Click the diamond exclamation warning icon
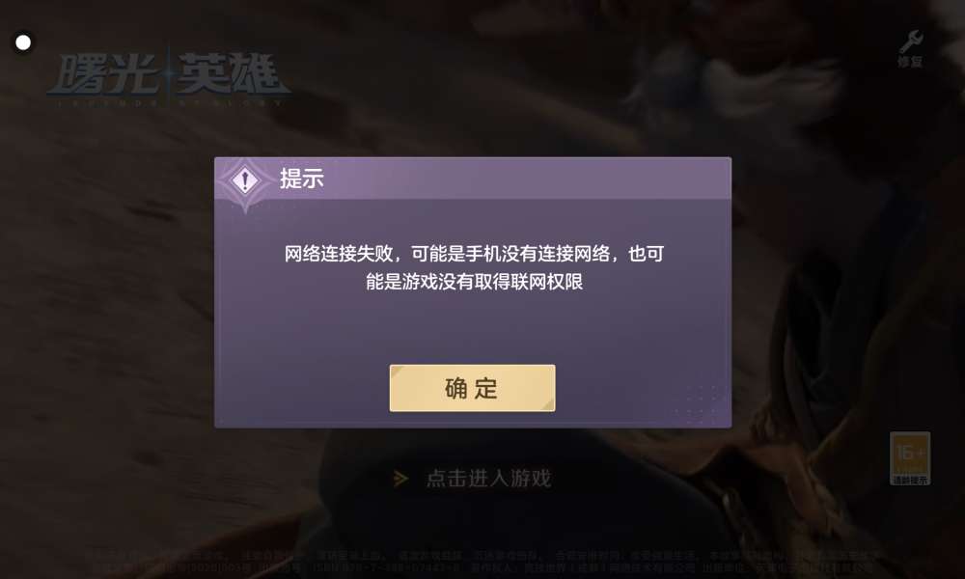 pyautogui.click(x=245, y=180)
